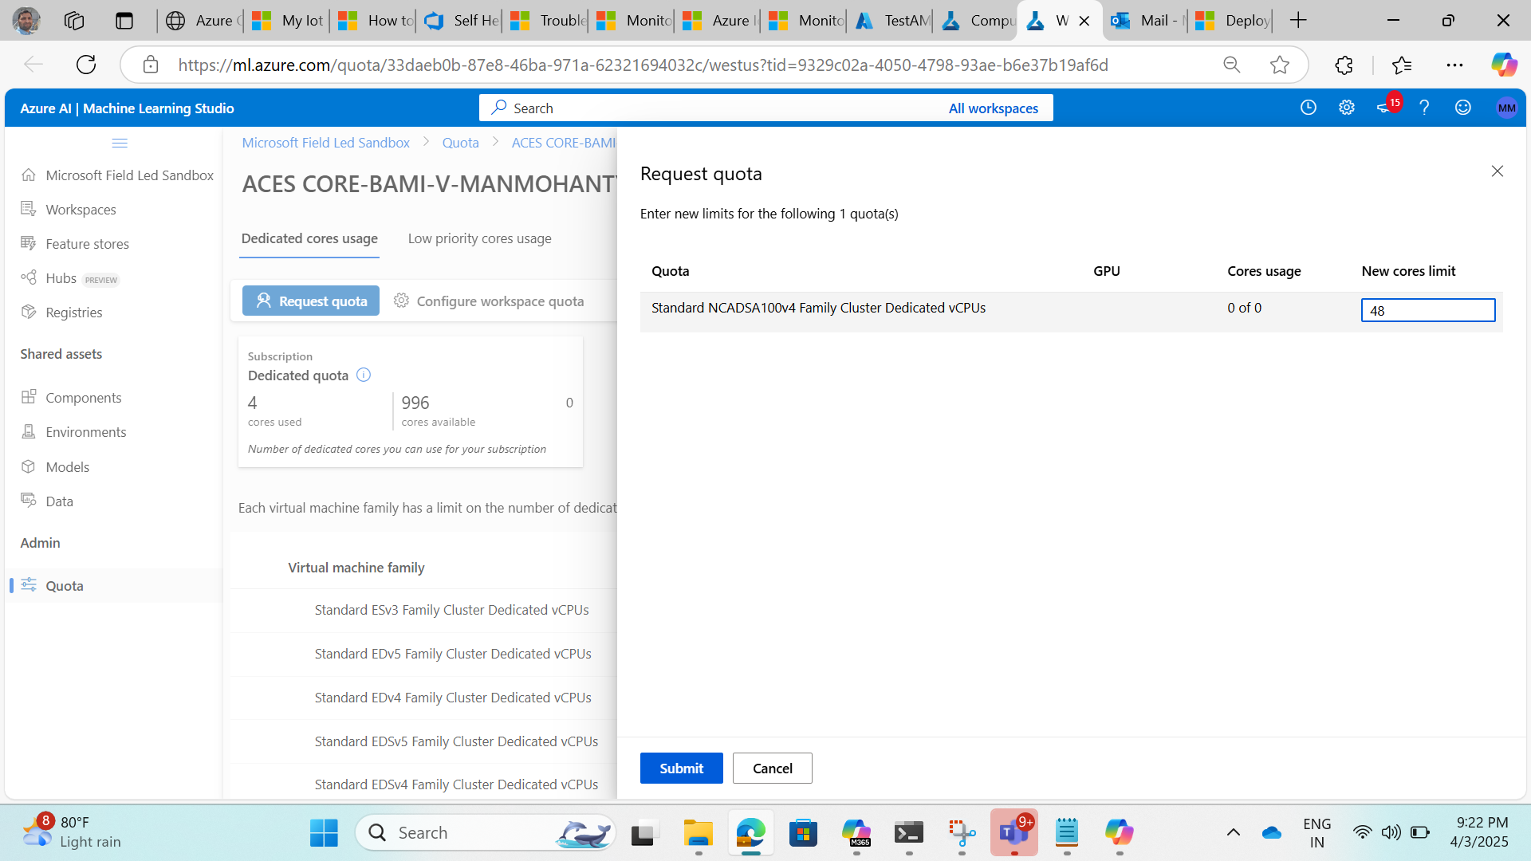Click Quota breadcrumb link
Screen dimensions: 1531x861
click(460, 143)
